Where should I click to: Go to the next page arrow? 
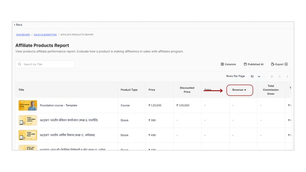287,76
